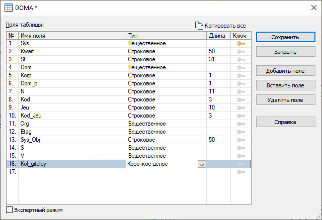Click the DOMA table icon in title bar
322x220 pixels.
(x=9, y=8)
